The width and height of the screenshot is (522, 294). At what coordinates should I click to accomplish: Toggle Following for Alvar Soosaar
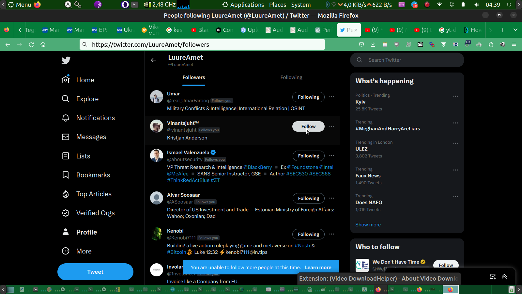coord(308,198)
